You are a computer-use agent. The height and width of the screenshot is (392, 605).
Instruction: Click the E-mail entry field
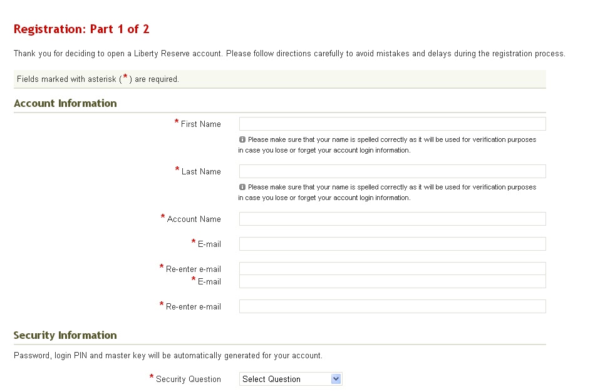(391, 243)
